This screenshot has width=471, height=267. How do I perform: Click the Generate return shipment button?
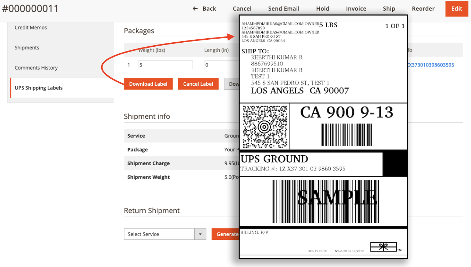coord(225,234)
